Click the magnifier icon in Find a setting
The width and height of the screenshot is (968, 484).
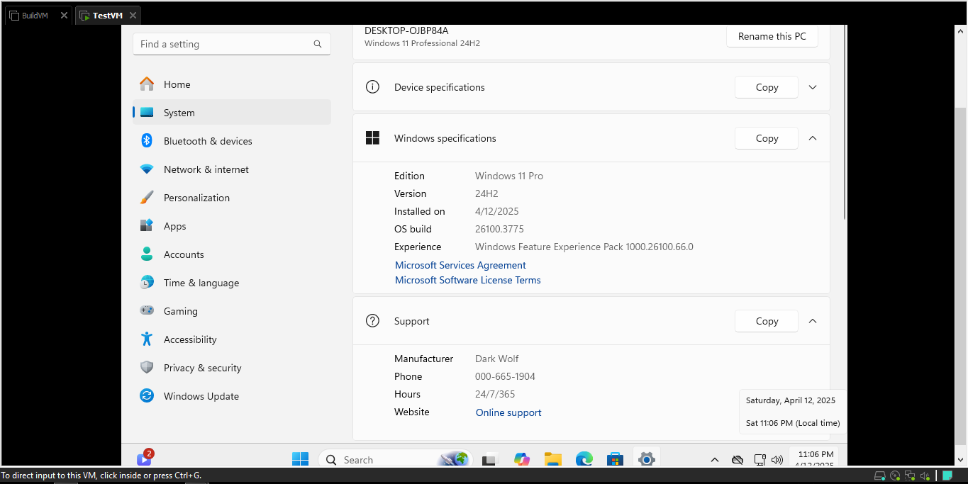(318, 44)
